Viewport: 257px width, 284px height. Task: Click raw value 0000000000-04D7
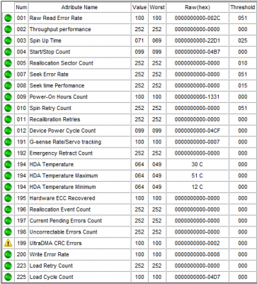pyautogui.click(x=198, y=277)
